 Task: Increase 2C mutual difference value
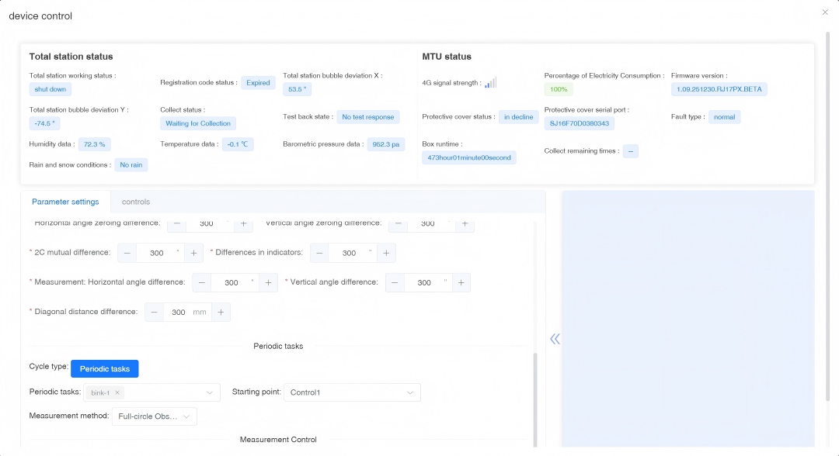coord(193,253)
